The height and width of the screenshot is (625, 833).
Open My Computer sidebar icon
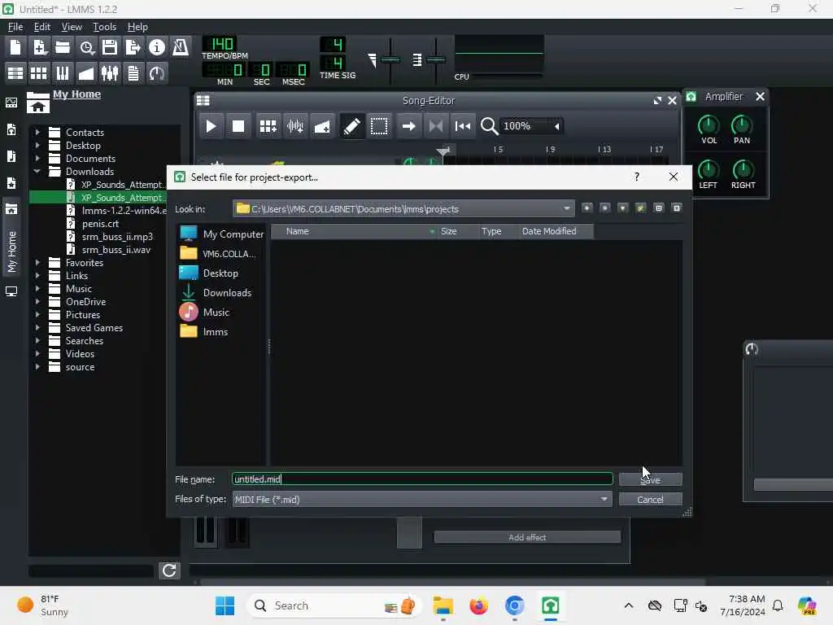(x=11, y=291)
